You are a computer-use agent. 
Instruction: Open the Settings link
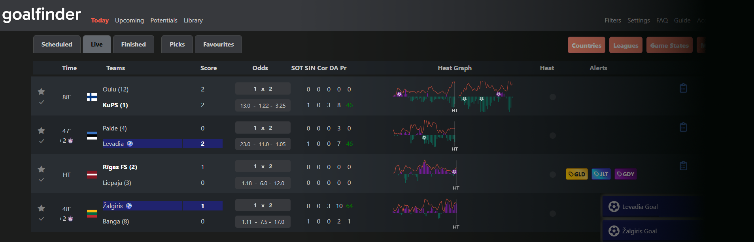point(638,20)
